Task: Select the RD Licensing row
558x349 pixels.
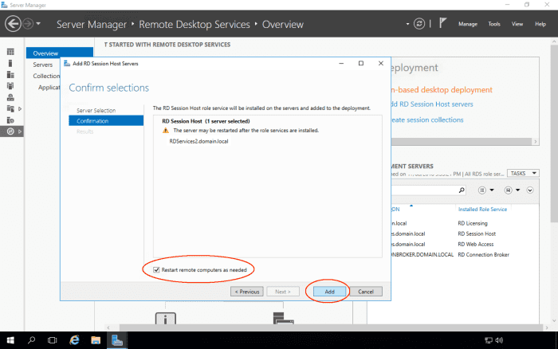Action: coord(465,223)
